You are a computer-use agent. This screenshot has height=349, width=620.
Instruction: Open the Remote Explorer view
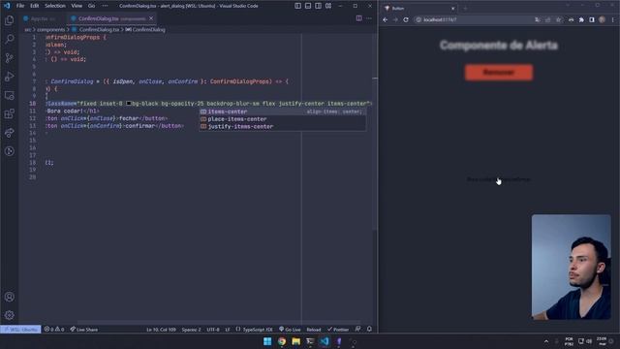pos(10,95)
